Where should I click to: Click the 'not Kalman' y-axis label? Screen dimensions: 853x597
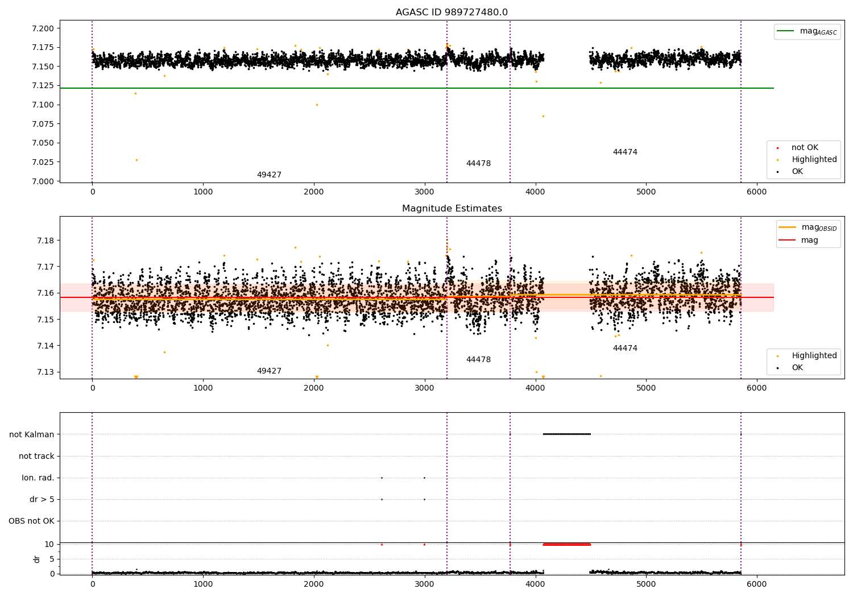point(32,434)
